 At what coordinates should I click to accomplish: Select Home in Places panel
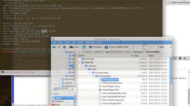coord(63,98)
